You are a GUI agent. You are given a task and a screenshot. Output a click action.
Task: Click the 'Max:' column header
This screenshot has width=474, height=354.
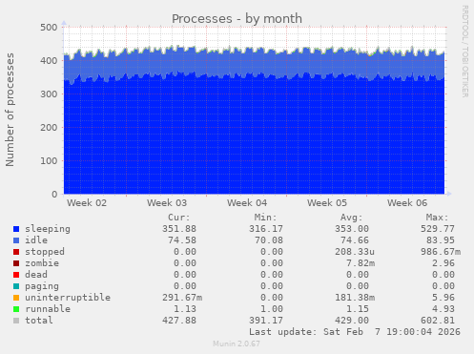click(x=437, y=218)
